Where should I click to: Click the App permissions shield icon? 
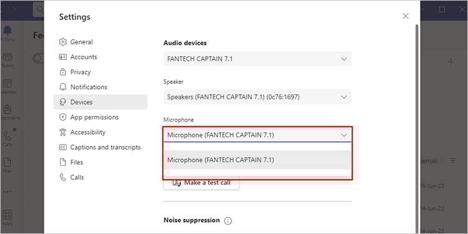pyautogui.click(x=62, y=117)
